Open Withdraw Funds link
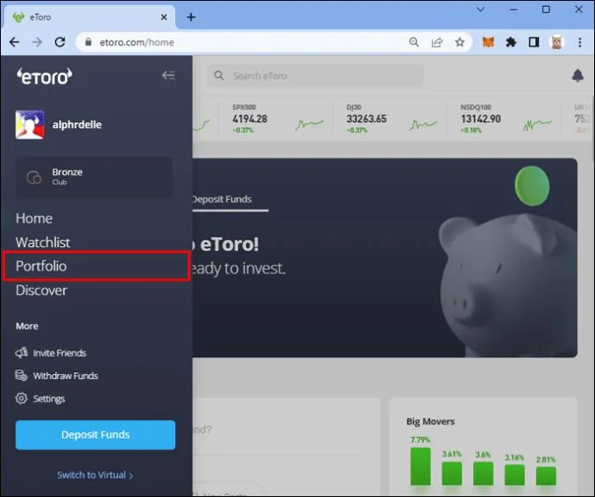This screenshot has width=595, height=497. 66,376
